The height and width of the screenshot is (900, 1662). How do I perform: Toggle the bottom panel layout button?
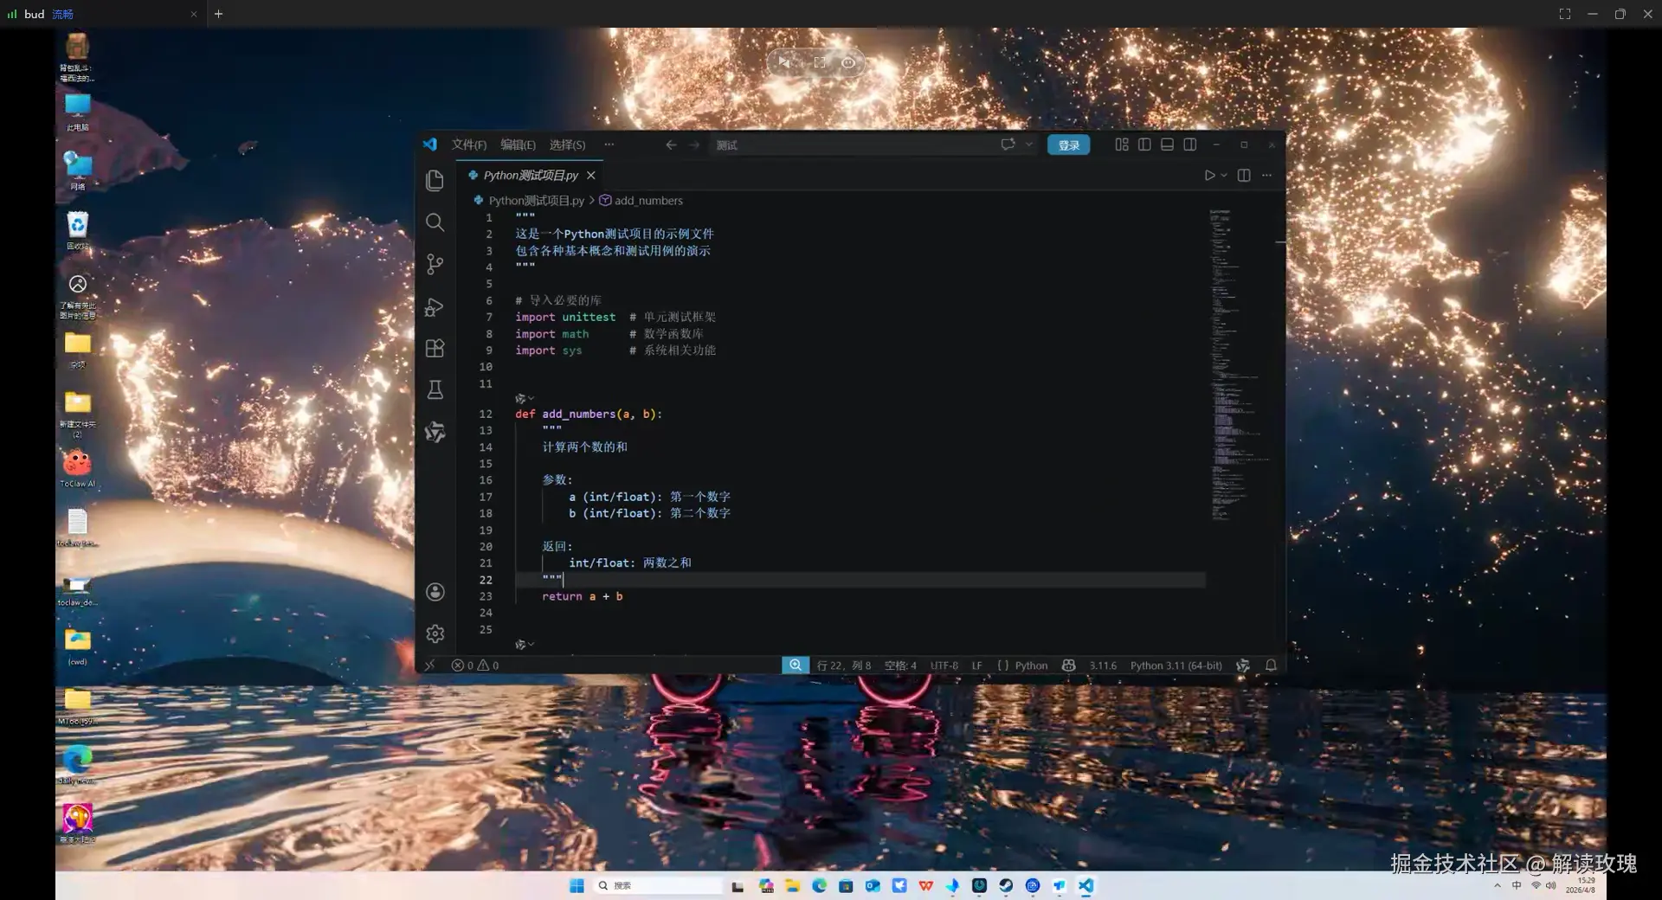pos(1167,145)
